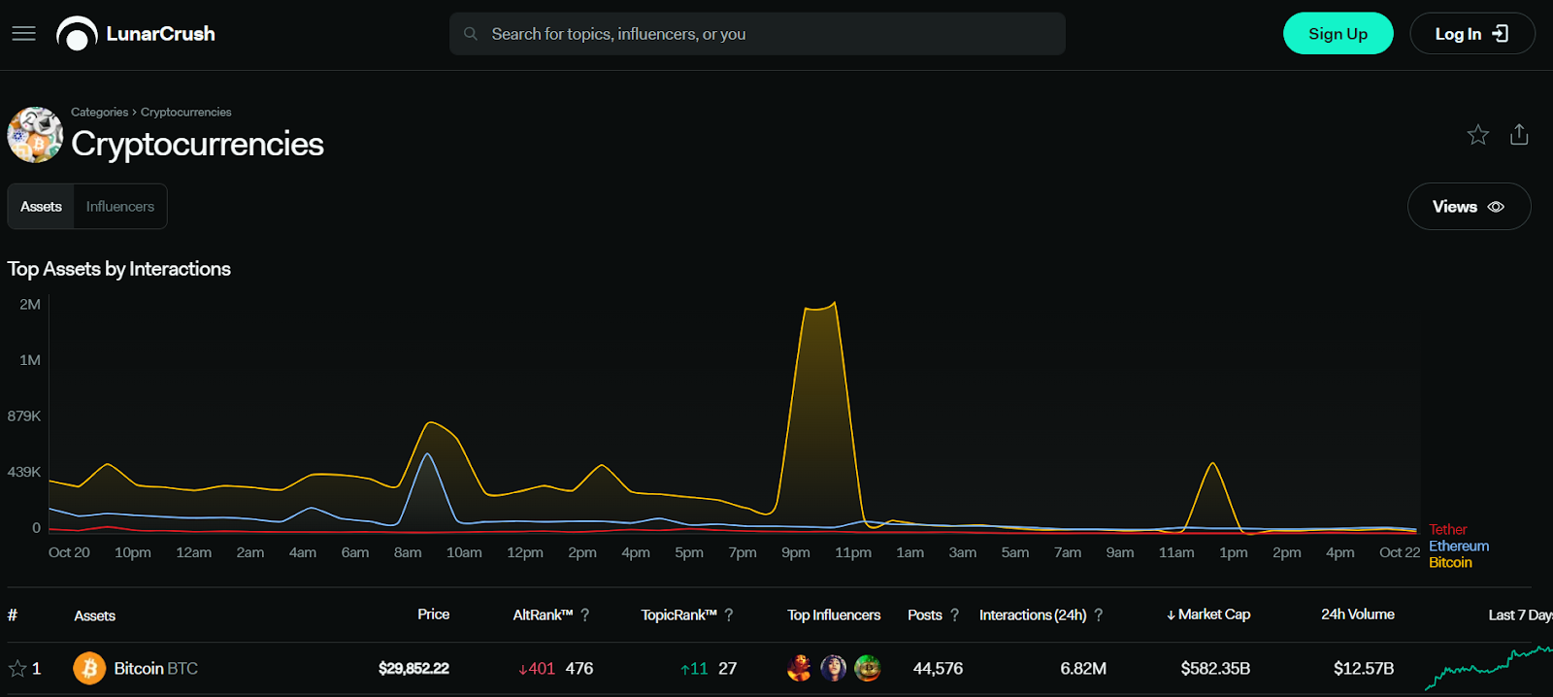Toggle the Bitcoin series in the chart legend

pyautogui.click(x=1450, y=563)
